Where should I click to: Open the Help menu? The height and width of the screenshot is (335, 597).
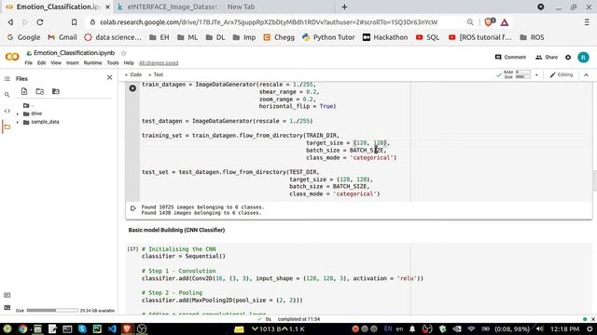pyautogui.click(x=129, y=63)
